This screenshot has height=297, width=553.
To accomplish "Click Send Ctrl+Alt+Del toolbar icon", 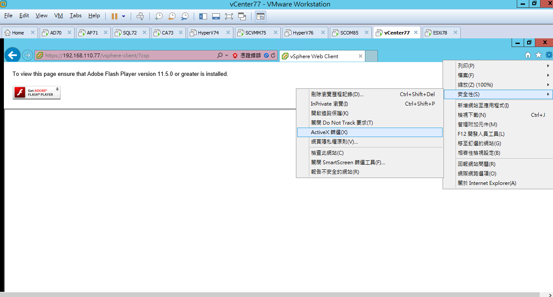I will [140, 16].
